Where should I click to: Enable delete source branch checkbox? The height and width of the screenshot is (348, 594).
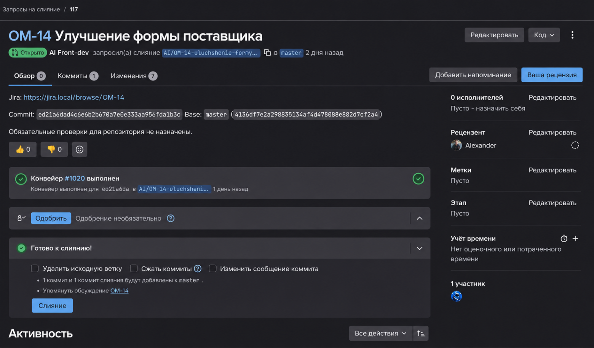coord(35,268)
